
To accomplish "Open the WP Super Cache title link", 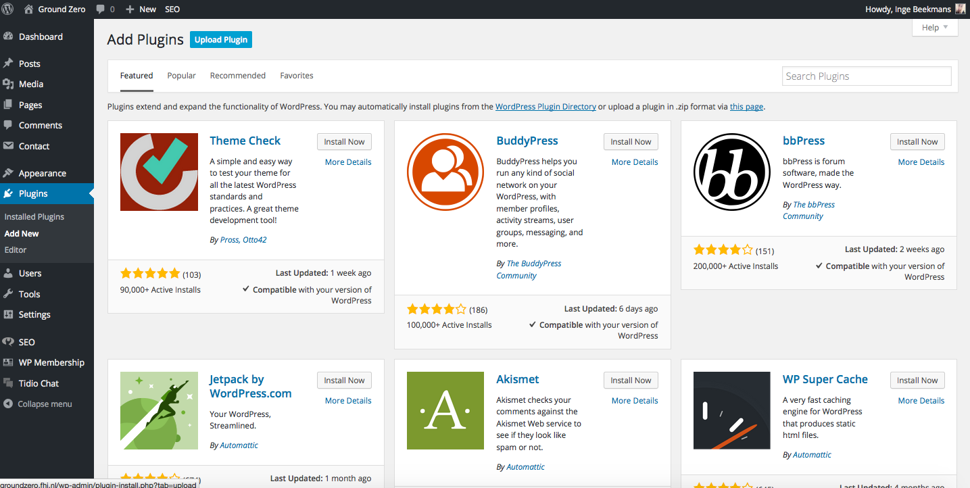I will tap(825, 379).
